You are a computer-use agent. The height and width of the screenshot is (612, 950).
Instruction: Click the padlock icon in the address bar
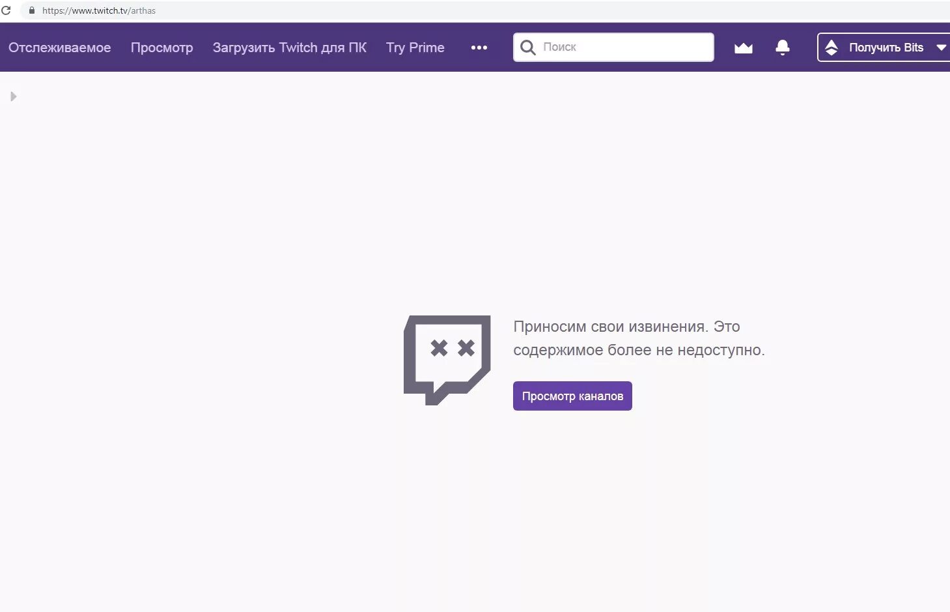click(31, 10)
